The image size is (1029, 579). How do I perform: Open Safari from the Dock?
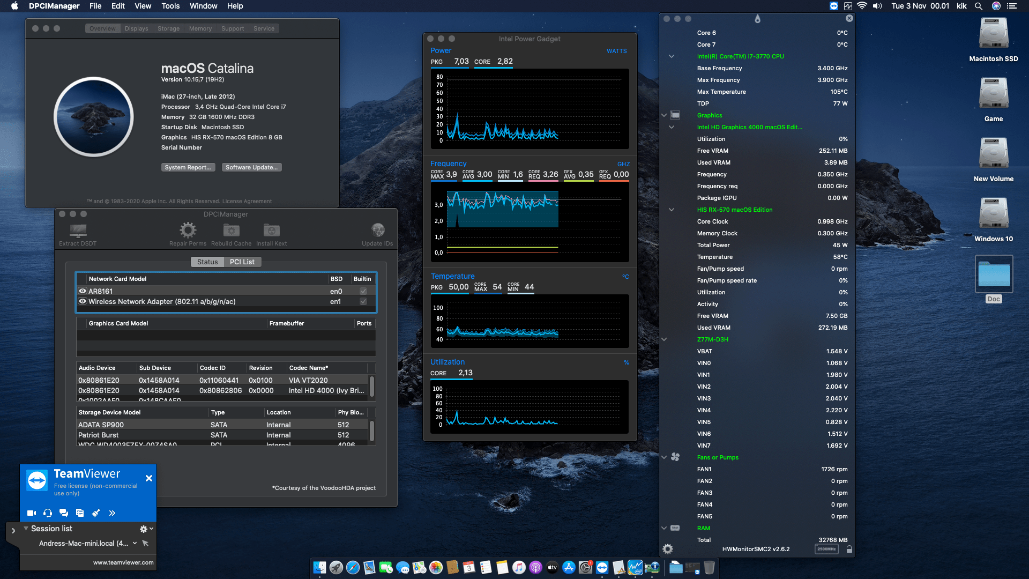click(x=353, y=567)
